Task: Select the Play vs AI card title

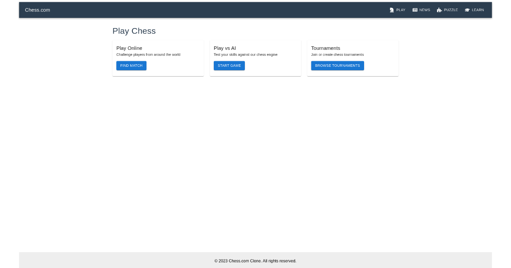Action: point(224,48)
